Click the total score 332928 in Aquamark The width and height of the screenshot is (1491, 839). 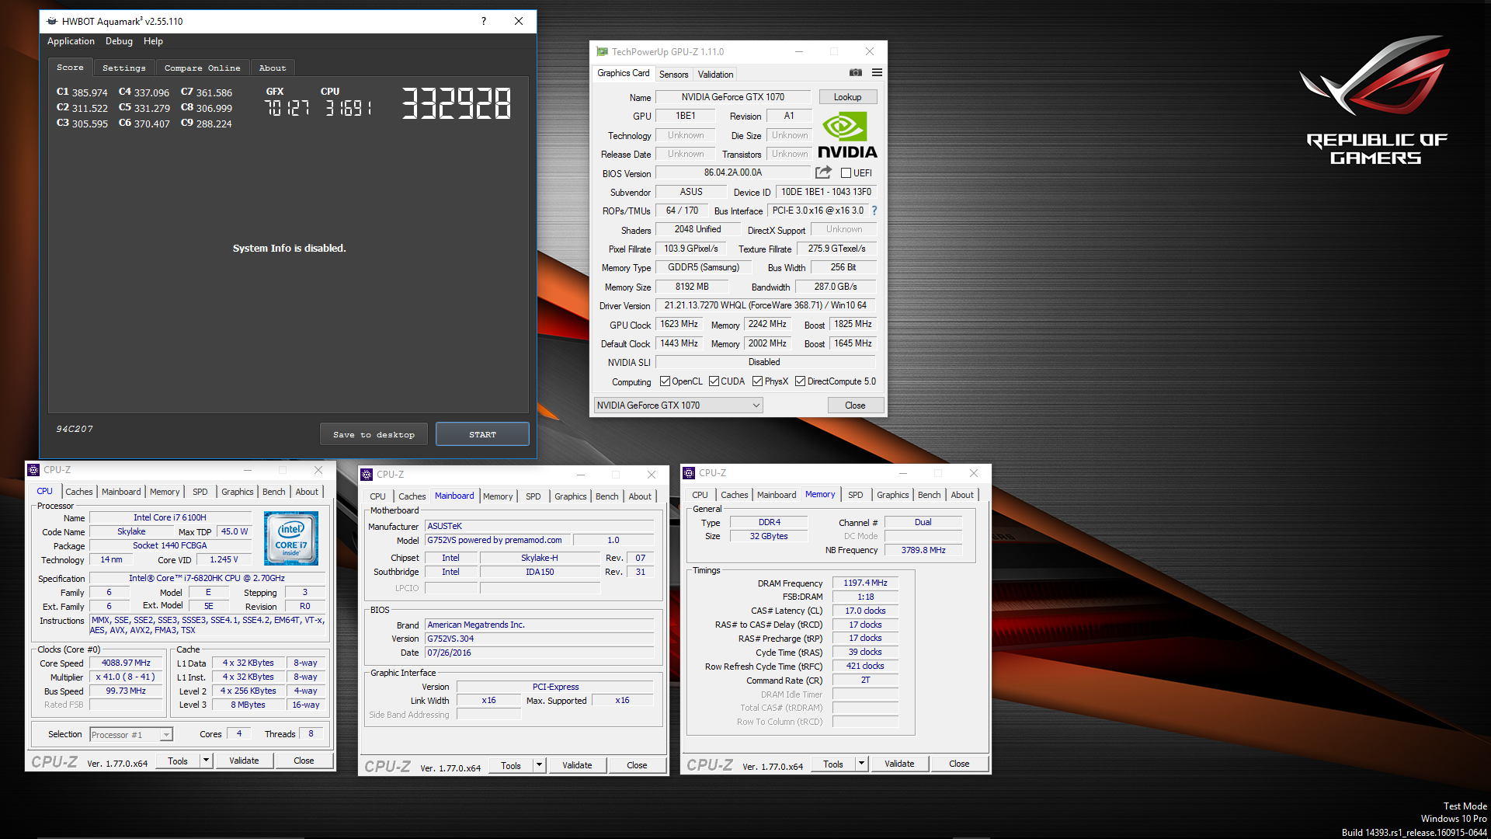click(456, 103)
